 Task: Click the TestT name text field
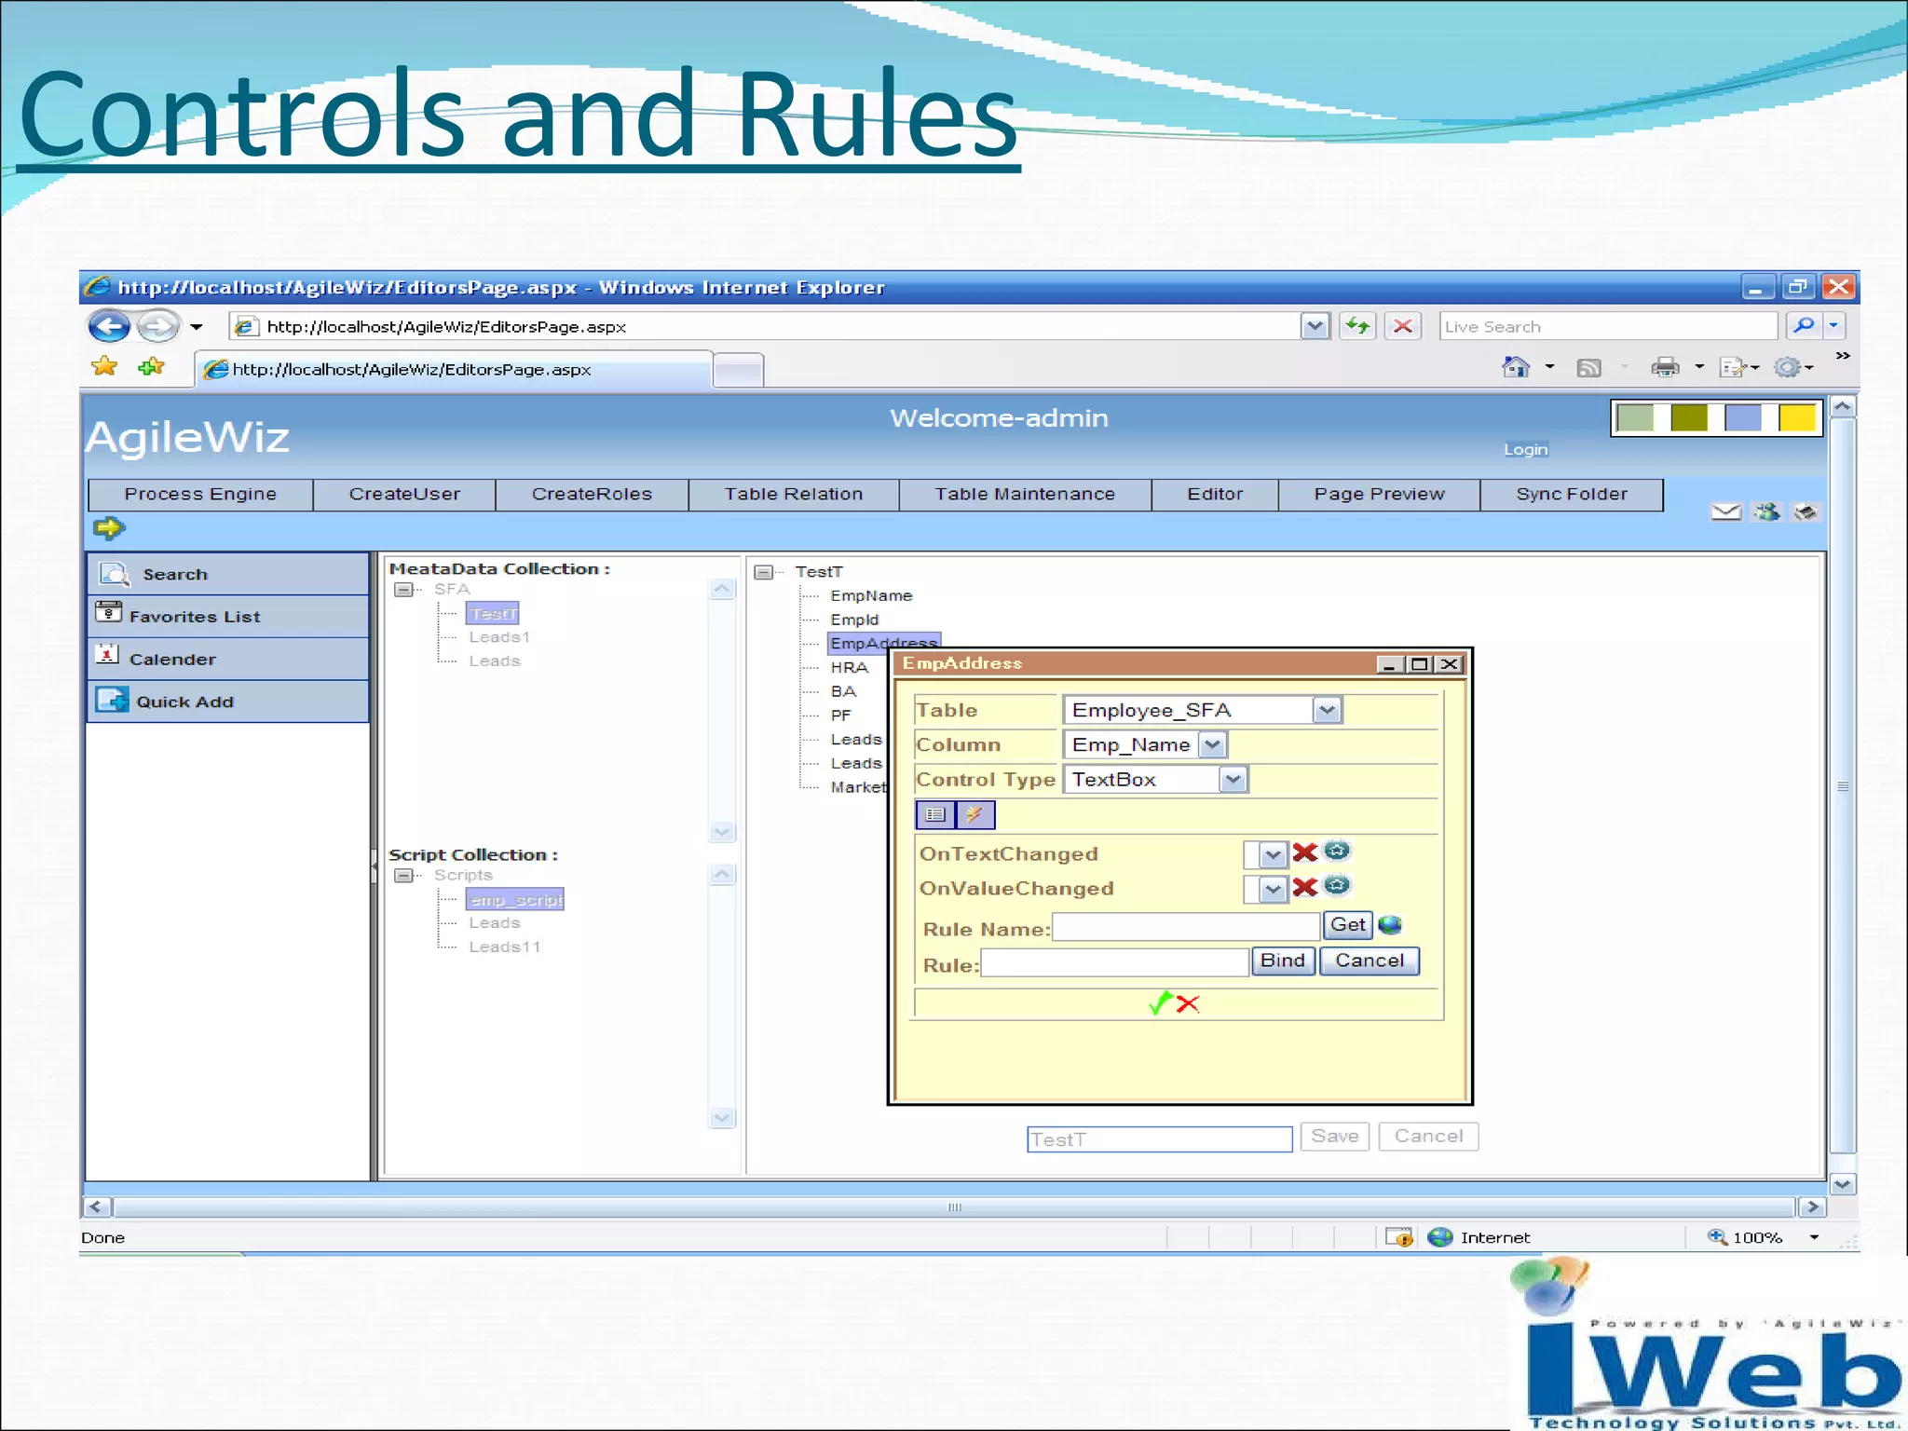pos(1160,1139)
